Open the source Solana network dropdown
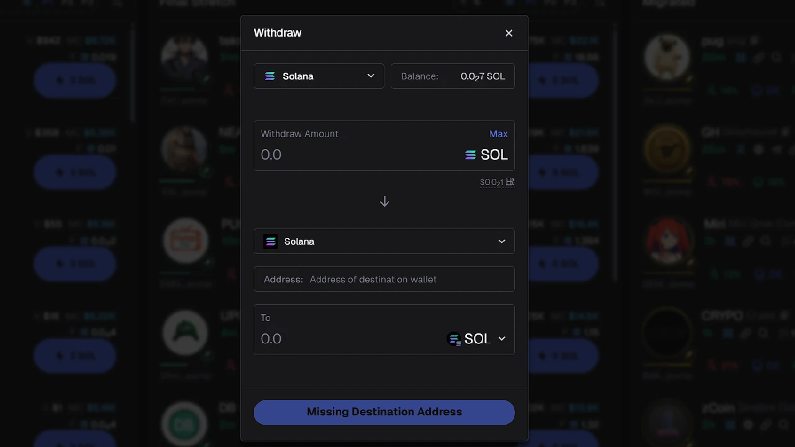The height and width of the screenshot is (447, 795). (x=371, y=76)
